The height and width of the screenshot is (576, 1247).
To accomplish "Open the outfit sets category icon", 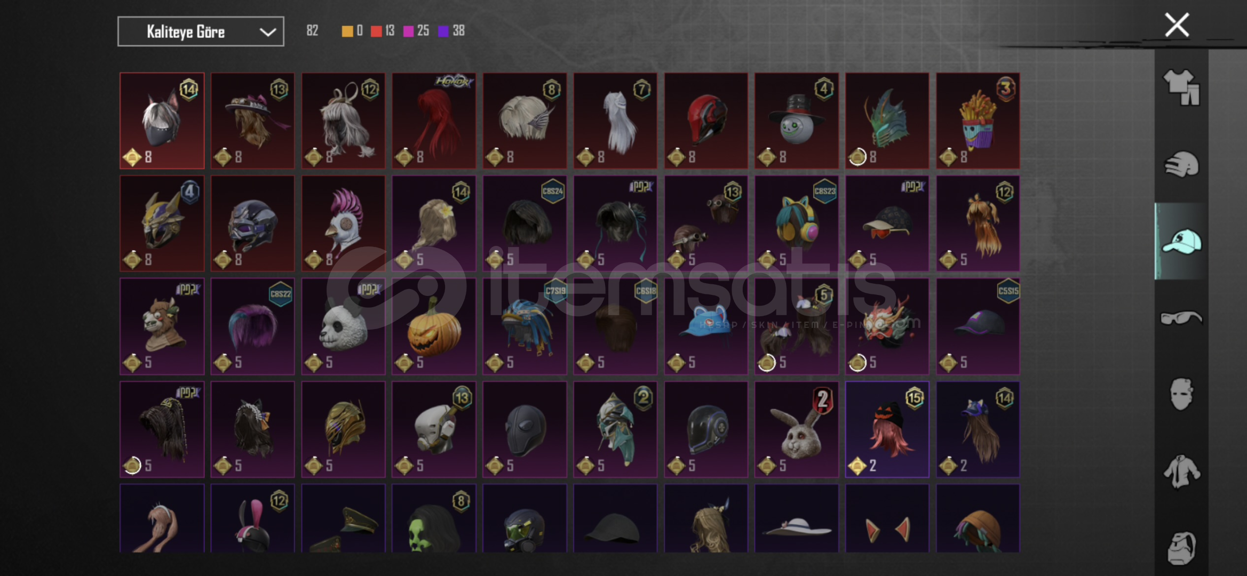I will pyautogui.click(x=1181, y=87).
